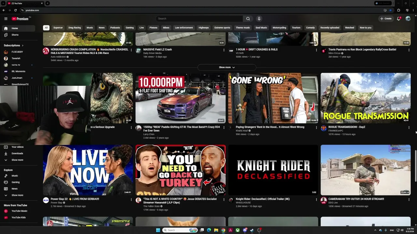Select the Recently uploaded filter chip

(330, 28)
